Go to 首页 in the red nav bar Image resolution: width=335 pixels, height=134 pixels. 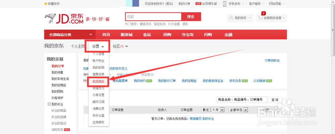point(106,35)
